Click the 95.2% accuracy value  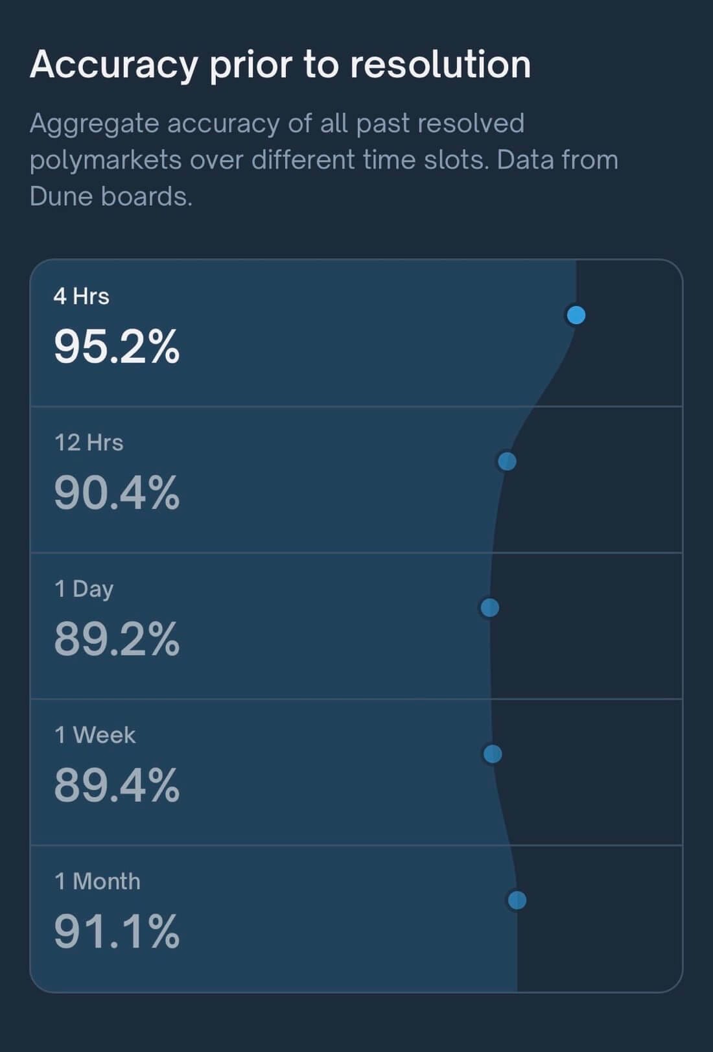pyautogui.click(x=117, y=347)
